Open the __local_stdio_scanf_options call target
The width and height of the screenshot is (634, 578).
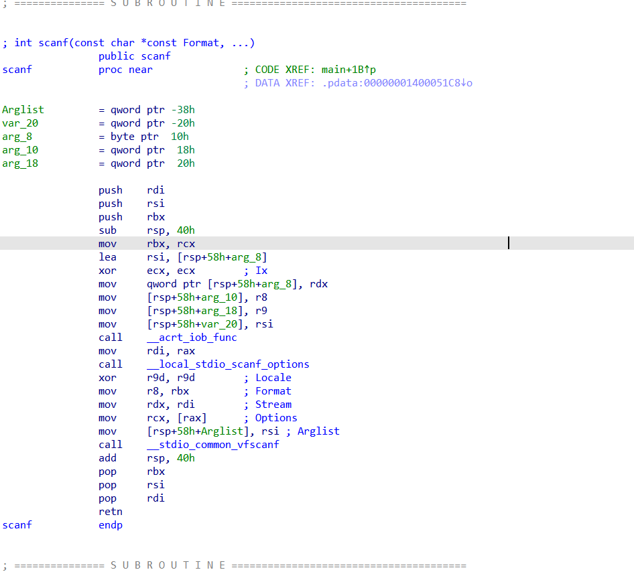click(228, 364)
